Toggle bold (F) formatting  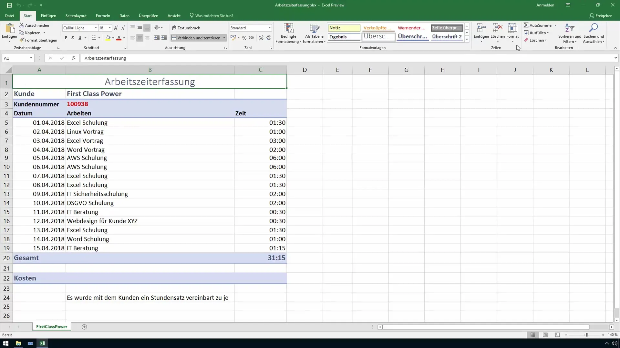[66, 38]
